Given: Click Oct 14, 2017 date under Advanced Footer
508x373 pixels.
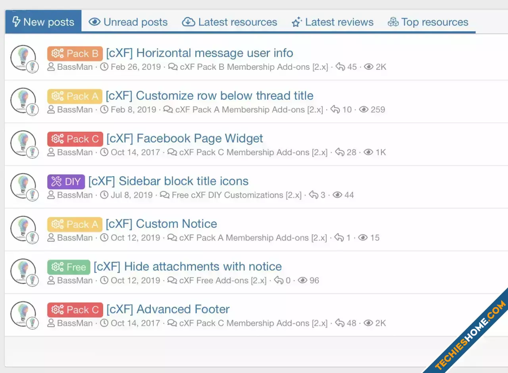Looking at the screenshot, I should [x=135, y=323].
